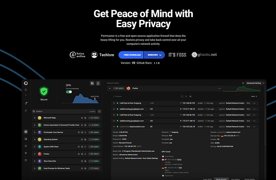Click the Free Download button
276x180 pixels.
click(132, 55)
